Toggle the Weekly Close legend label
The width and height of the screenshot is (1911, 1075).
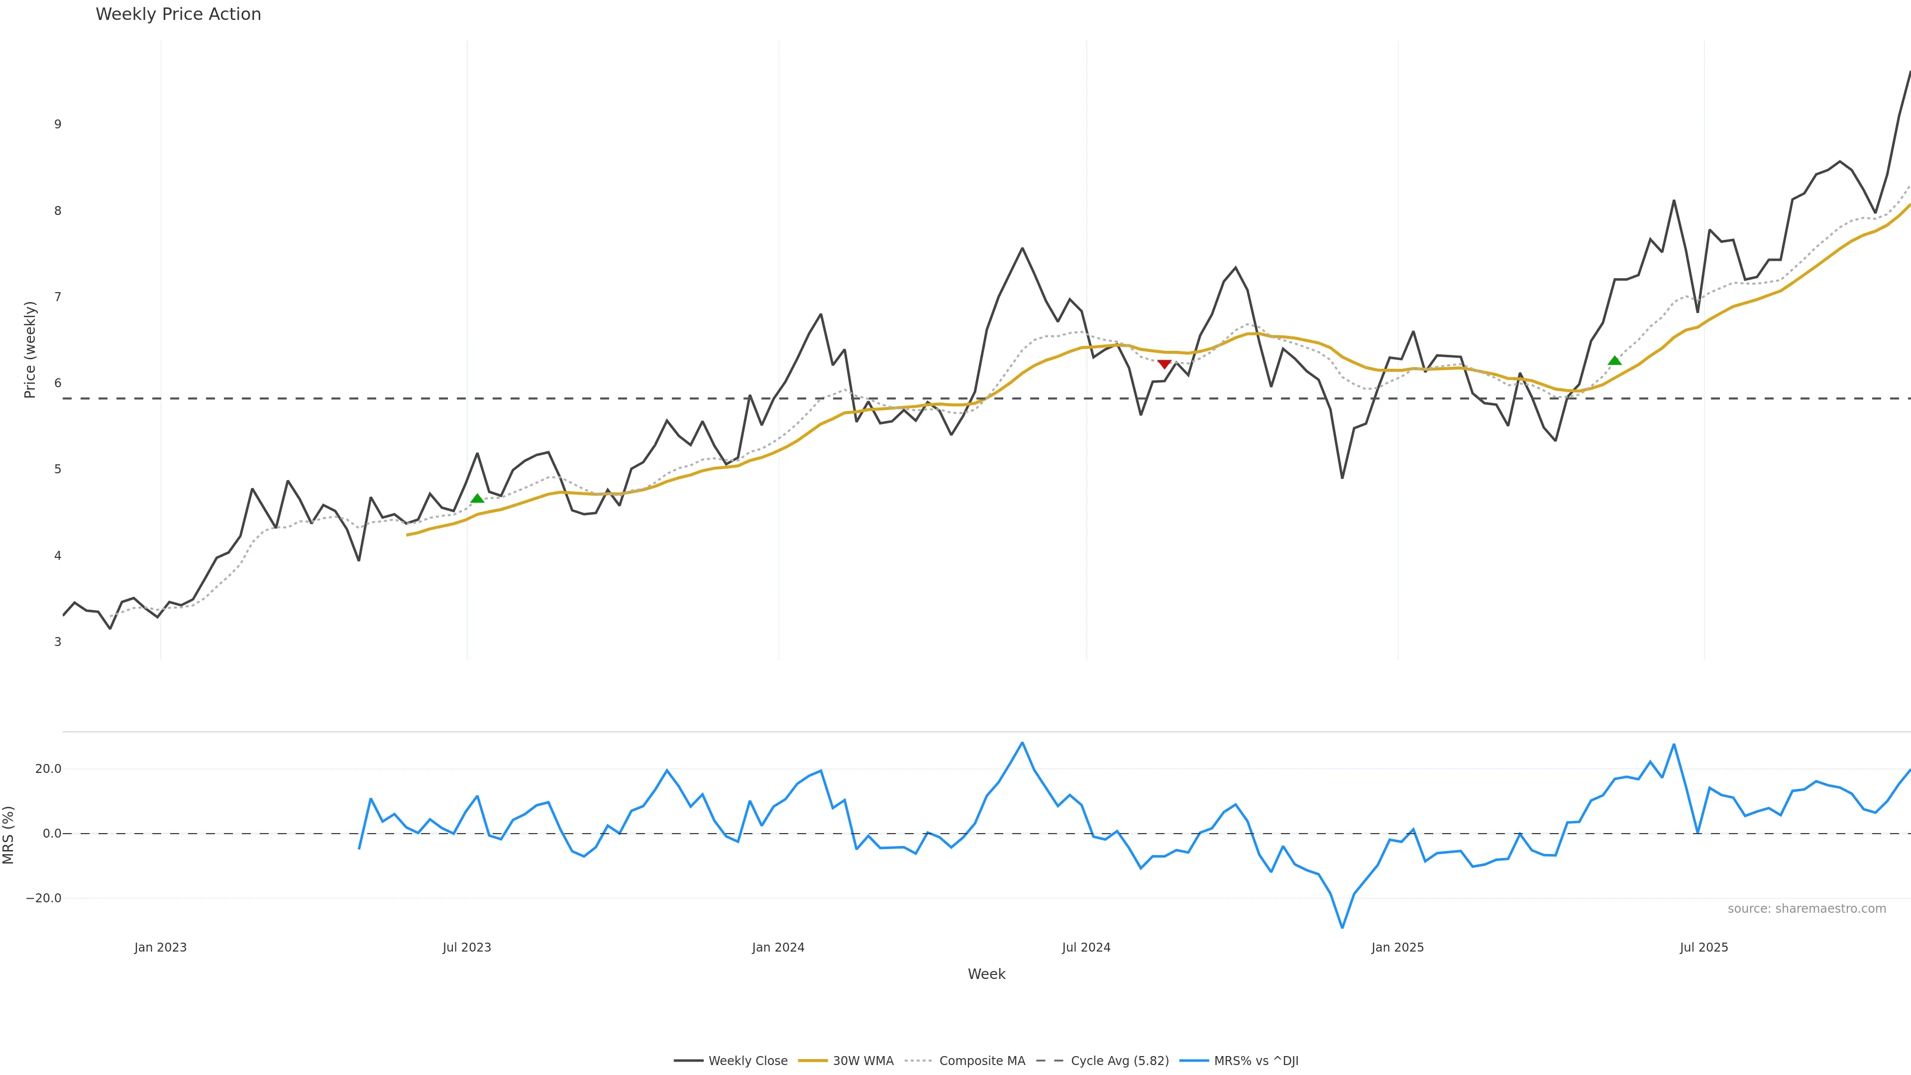click(x=748, y=1061)
